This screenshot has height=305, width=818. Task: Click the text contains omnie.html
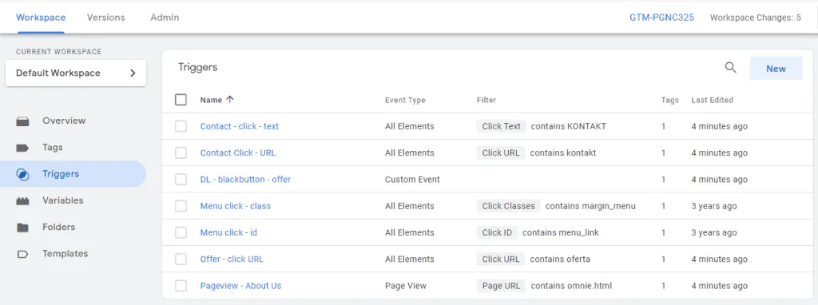tap(571, 286)
